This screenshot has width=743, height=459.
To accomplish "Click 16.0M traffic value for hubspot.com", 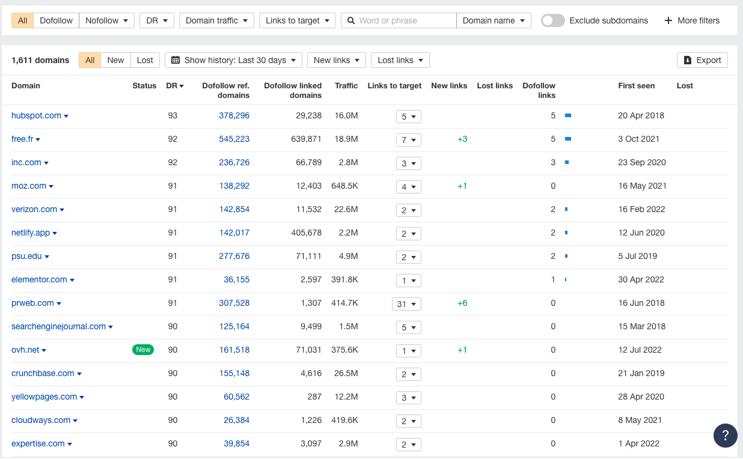I will pos(346,115).
